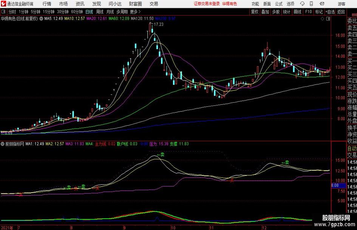357x230 pixels.
Task: Open the 选项 menu
Action: pos(290,4)
